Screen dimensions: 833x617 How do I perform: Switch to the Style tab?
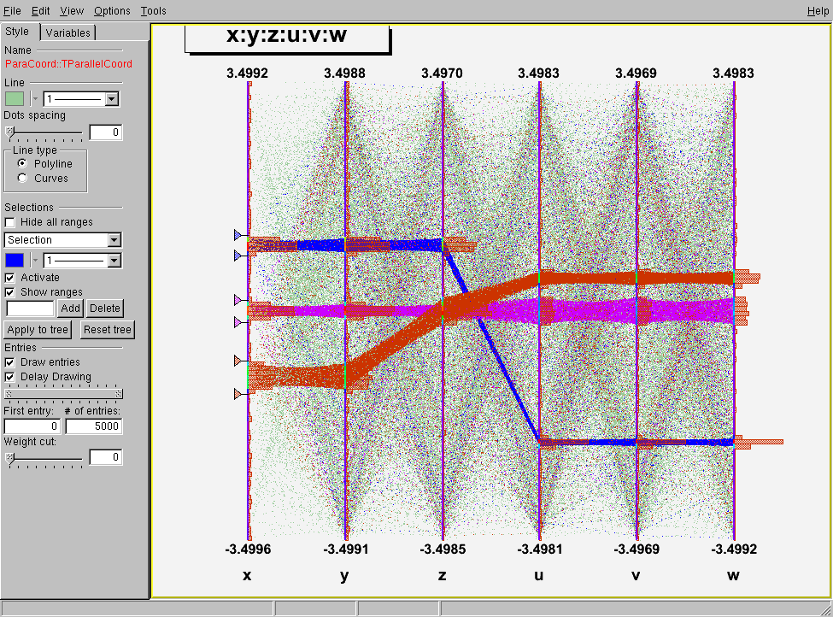17,32
